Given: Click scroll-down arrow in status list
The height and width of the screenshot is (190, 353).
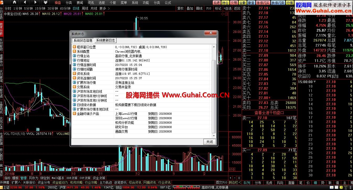Looking at the screenshot, I should (214, 136).
